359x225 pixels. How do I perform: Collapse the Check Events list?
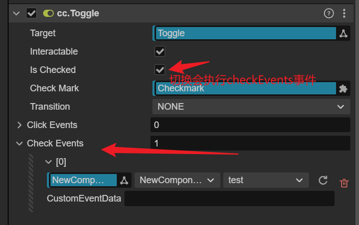coord(19,143)
